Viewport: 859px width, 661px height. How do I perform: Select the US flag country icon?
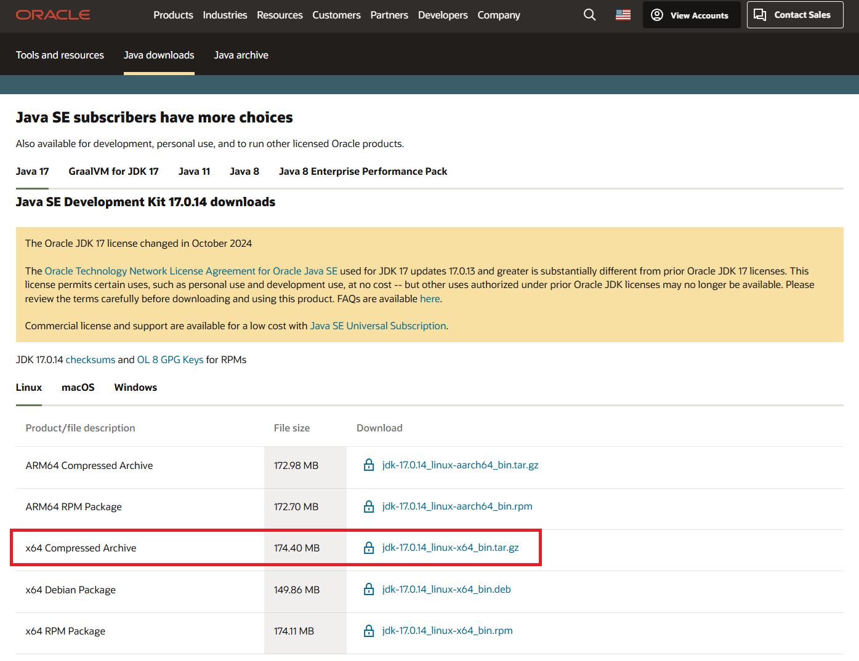coord(623,15)
